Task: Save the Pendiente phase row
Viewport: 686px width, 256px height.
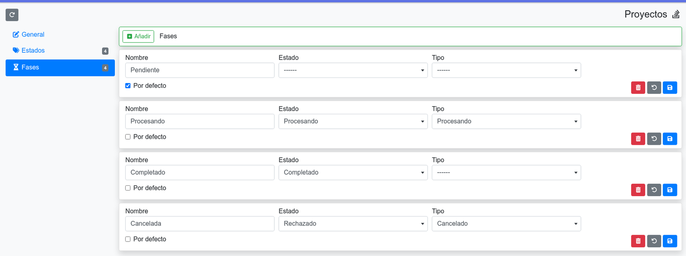Action: [x=670, y=88]
